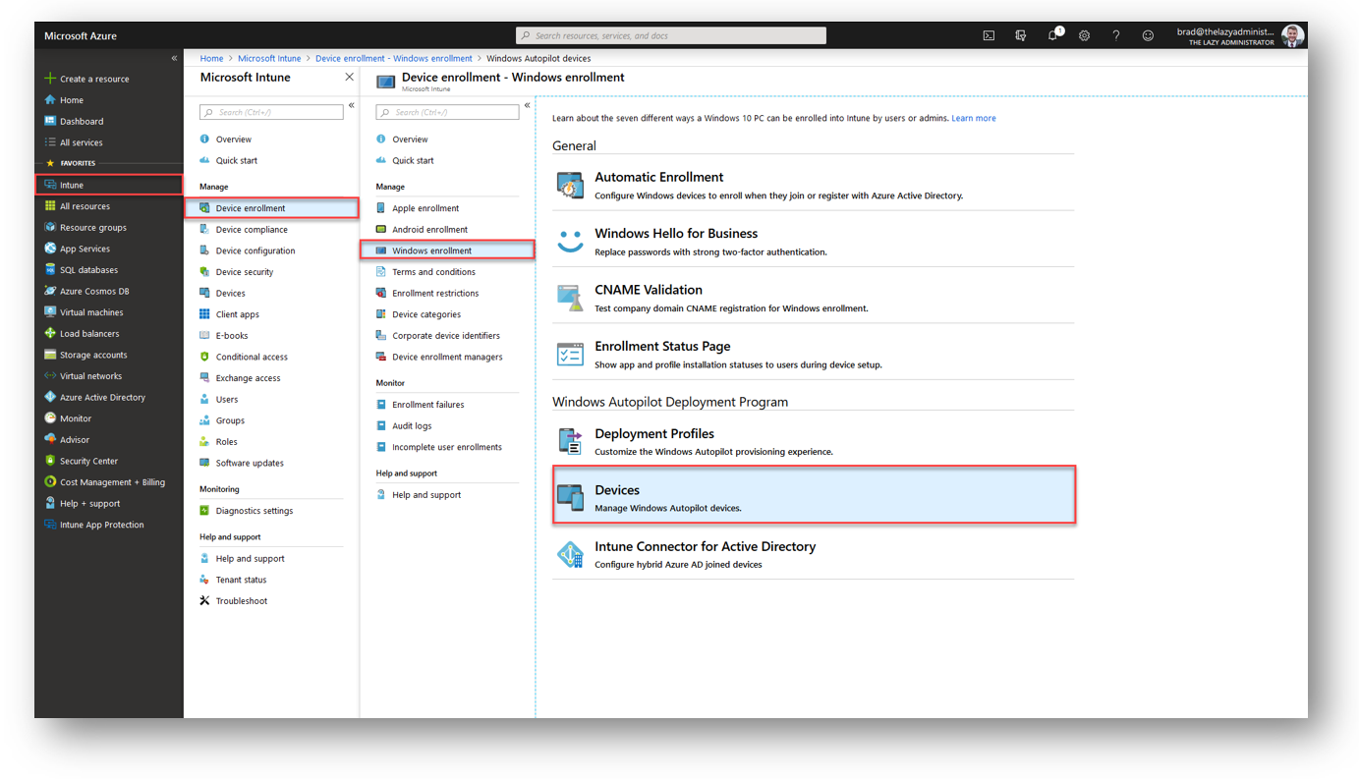Open Cloud Shell icon in top bar
The width and height of the screenshot is (1359, 780).
pos(989,35)
